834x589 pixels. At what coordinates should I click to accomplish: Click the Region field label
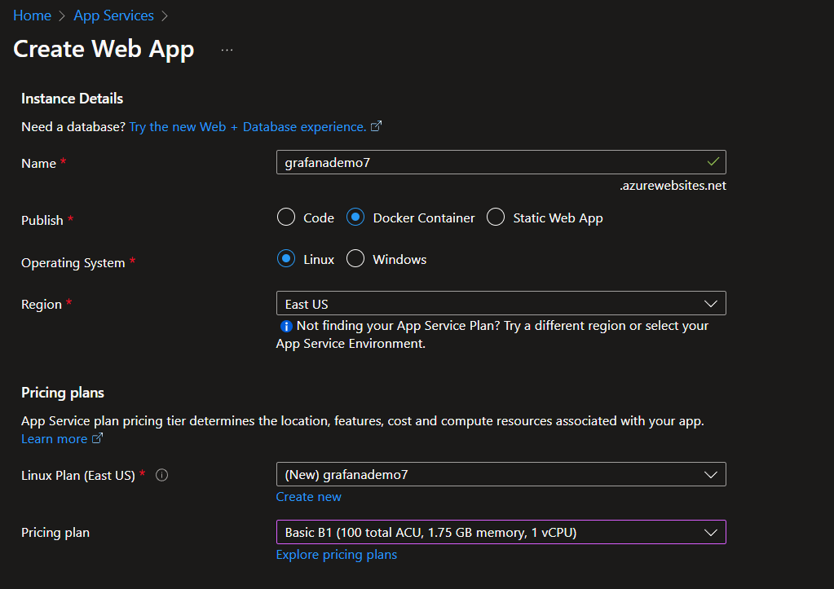[42, 304]
